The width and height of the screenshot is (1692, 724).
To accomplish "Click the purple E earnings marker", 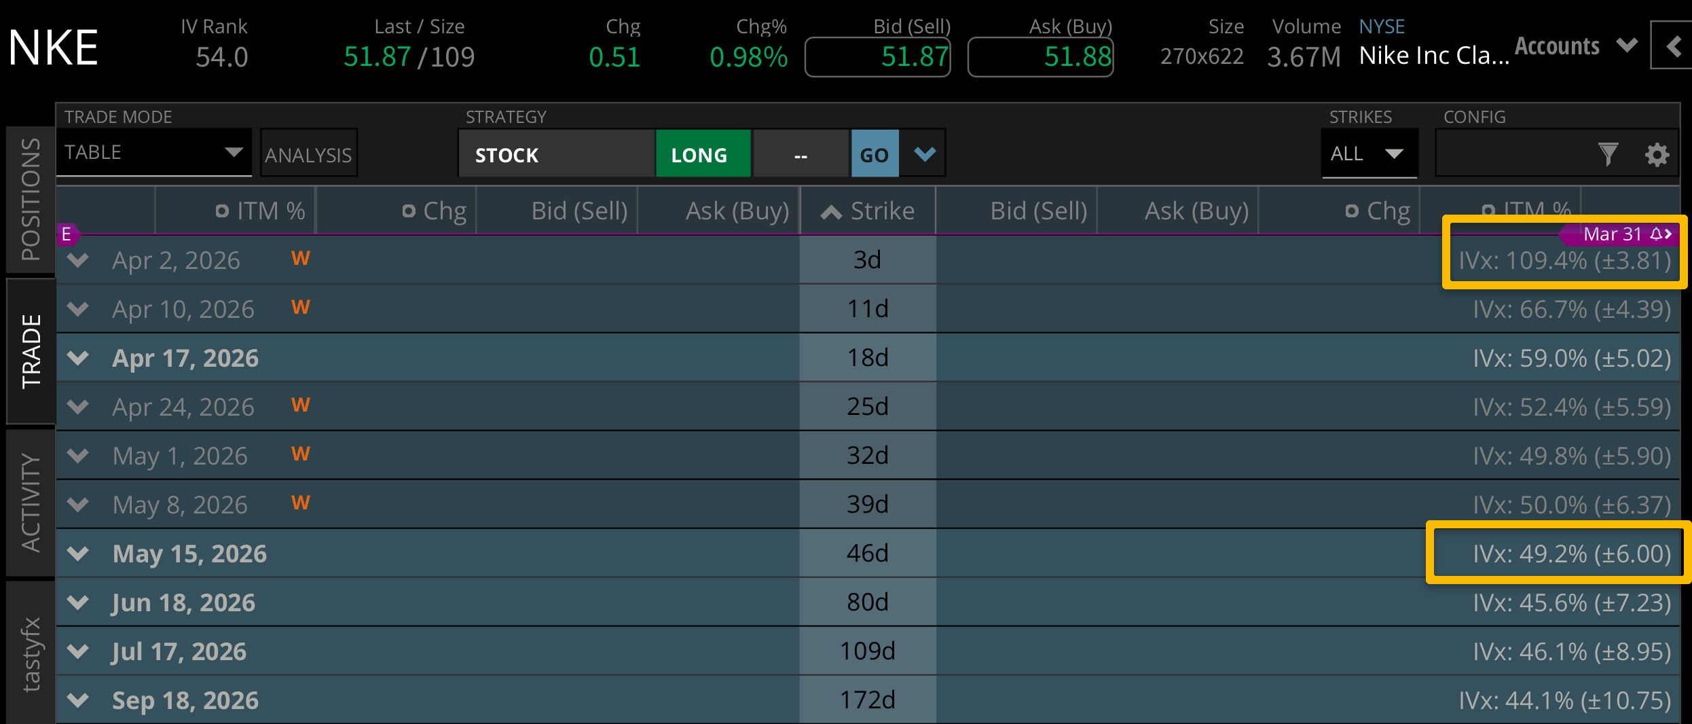I will point(67,234).
